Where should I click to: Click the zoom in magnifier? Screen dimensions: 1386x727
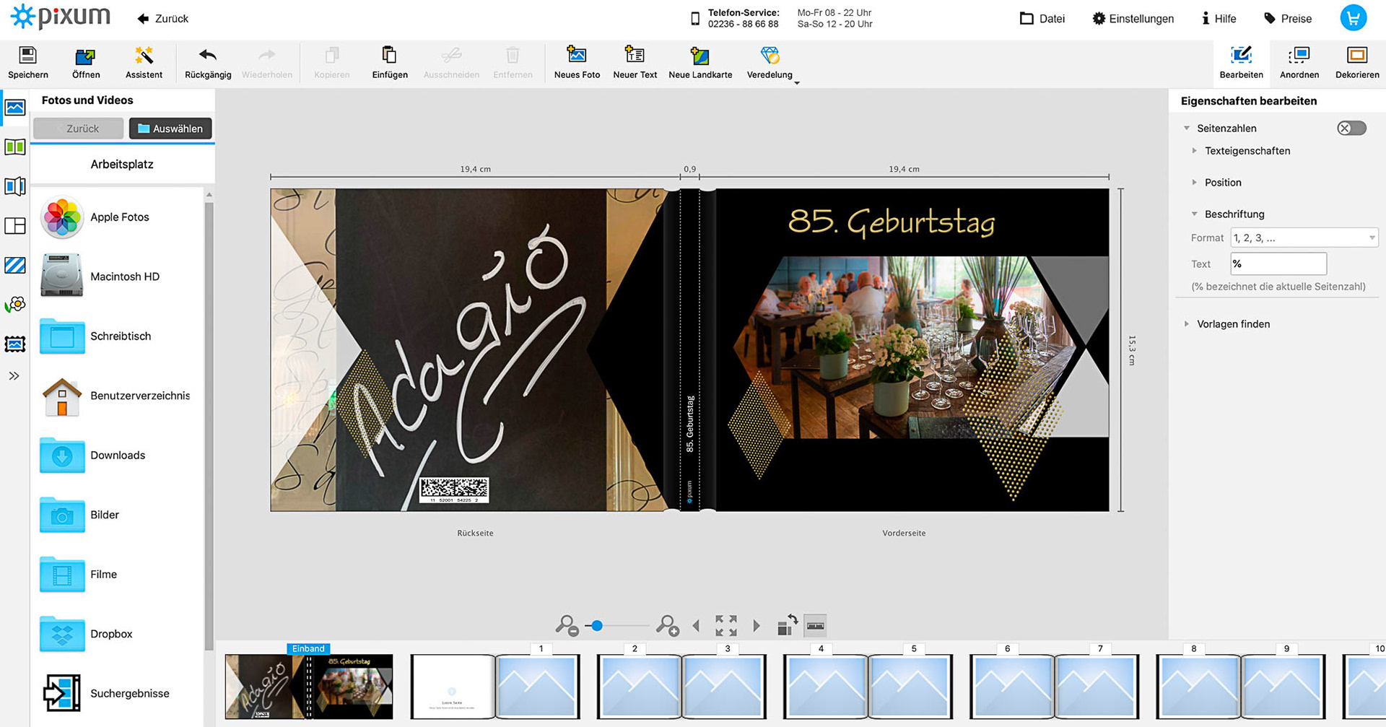click(x=667, y=625)
